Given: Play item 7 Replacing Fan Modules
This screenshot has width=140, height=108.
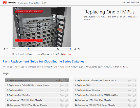Looking at the screenshot, I should [62, 95].
